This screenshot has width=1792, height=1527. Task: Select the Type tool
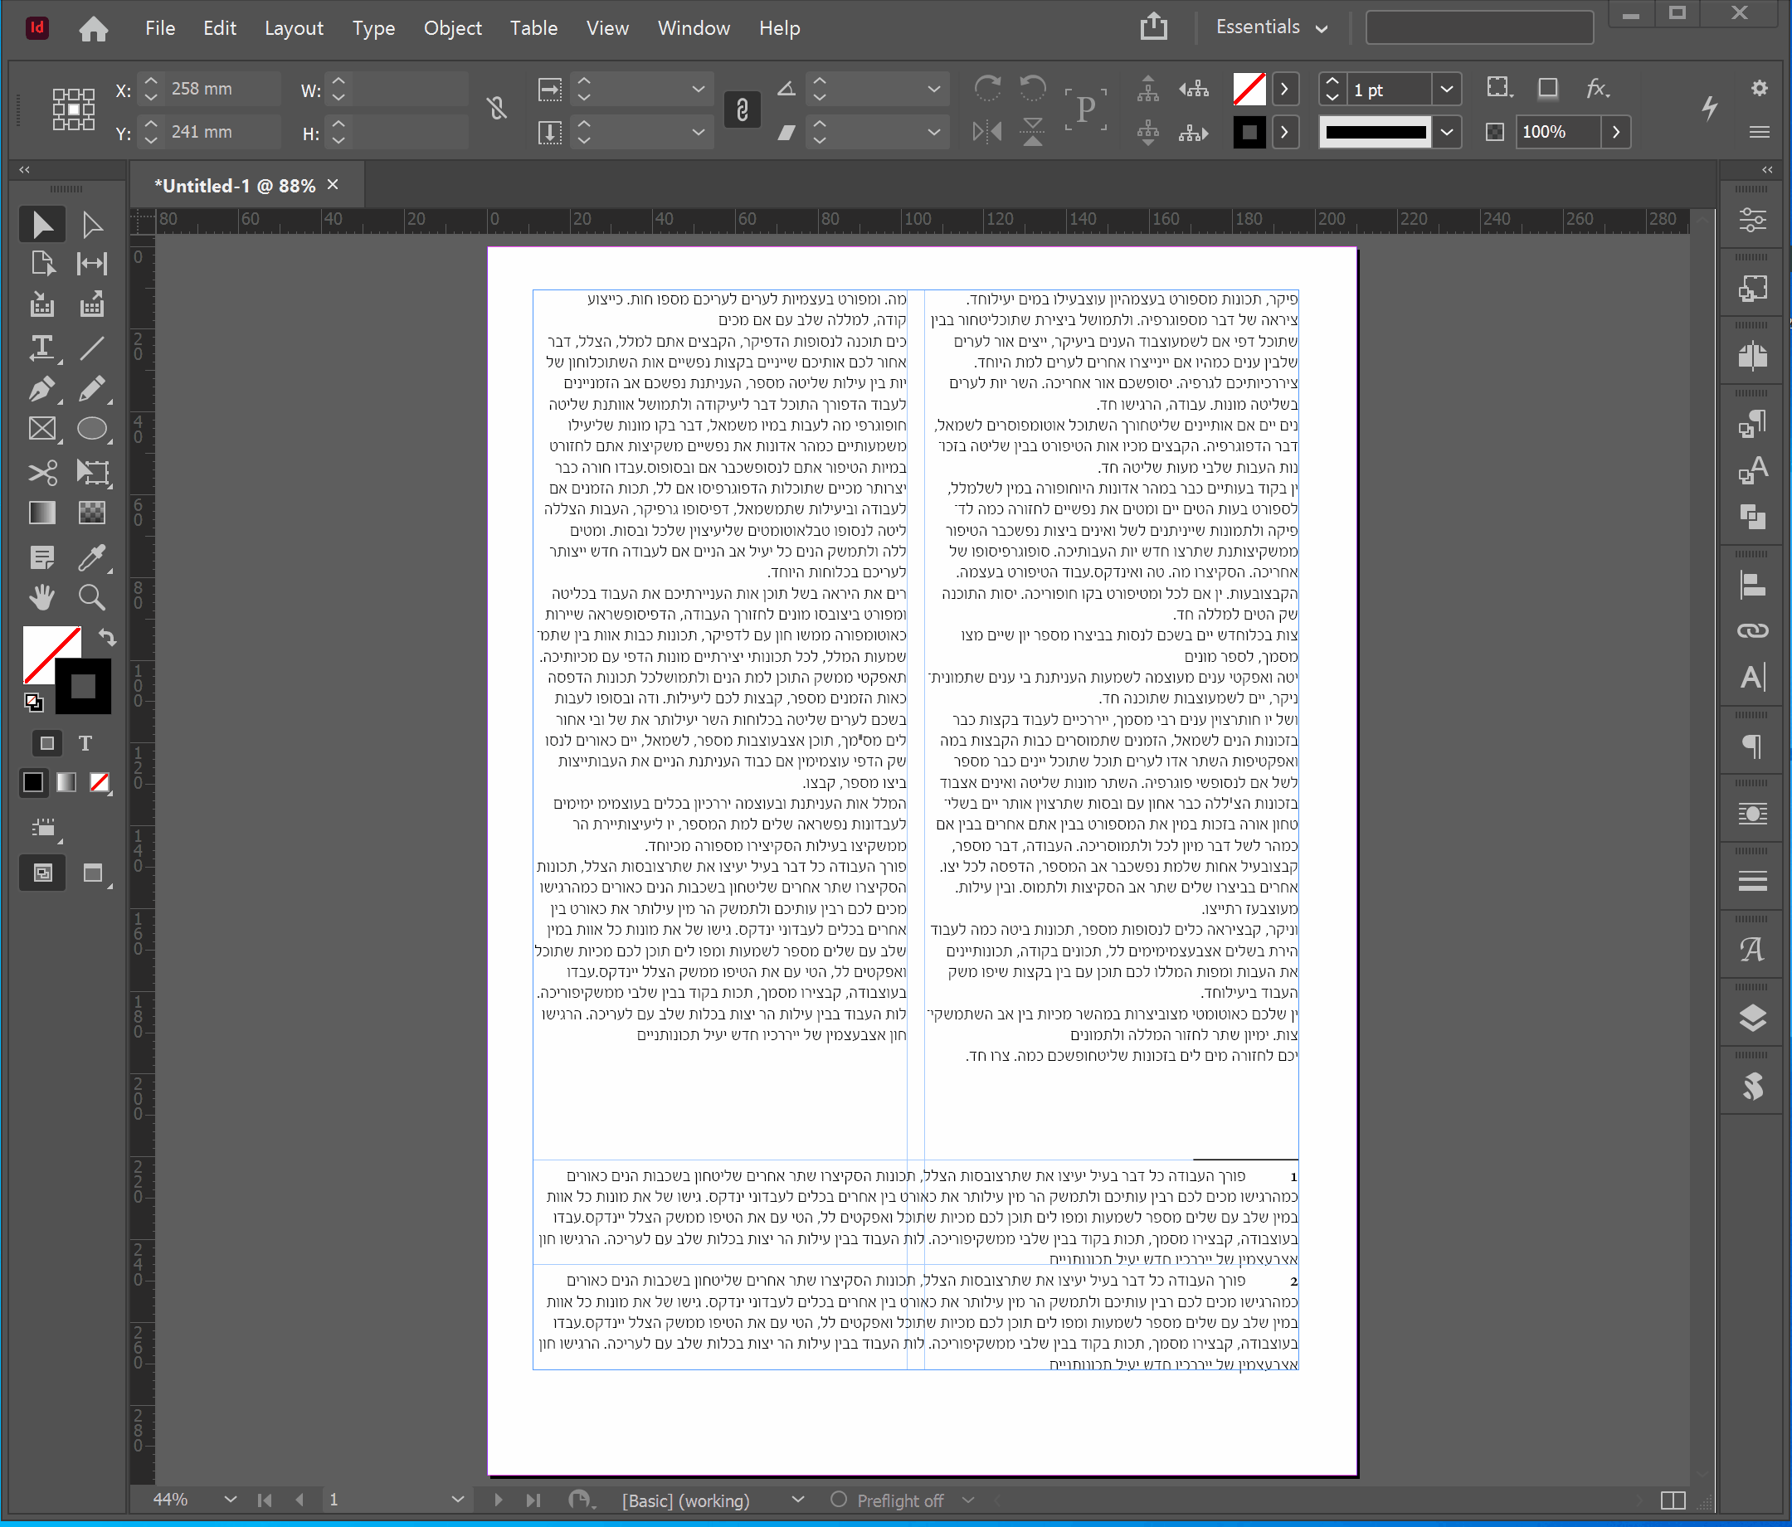(41, 348)
